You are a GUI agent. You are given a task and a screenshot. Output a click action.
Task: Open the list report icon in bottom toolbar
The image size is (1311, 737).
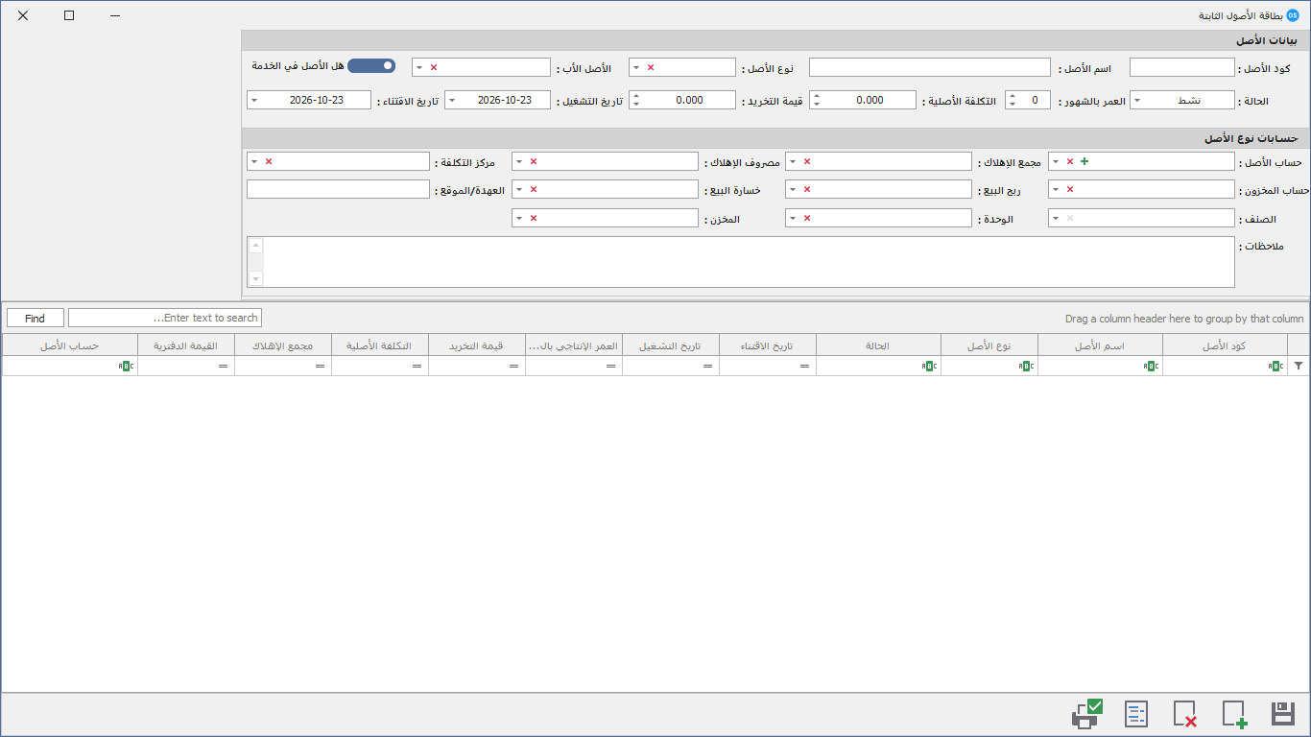tap(1136, 714)
